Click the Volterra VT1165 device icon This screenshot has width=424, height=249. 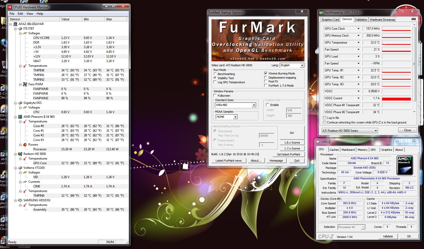click(x=20, y=168)
